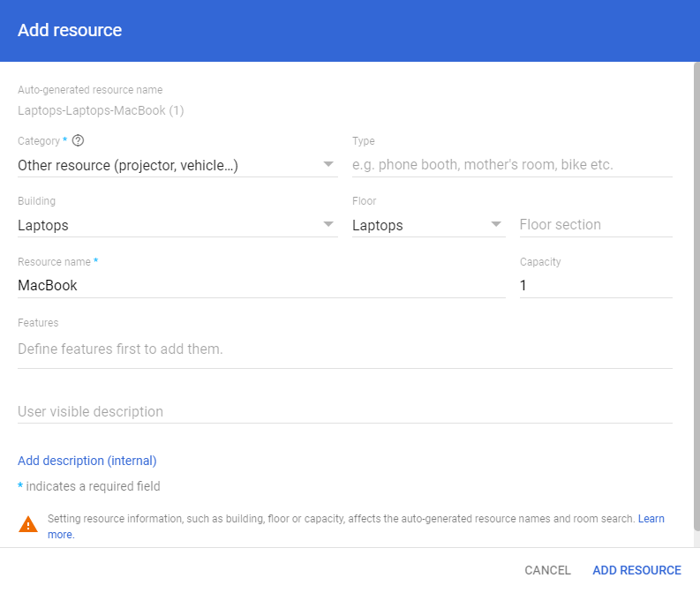Click the Add resource dialog title
The height and width of the screenshot is (593, 700).
(70, 30)
